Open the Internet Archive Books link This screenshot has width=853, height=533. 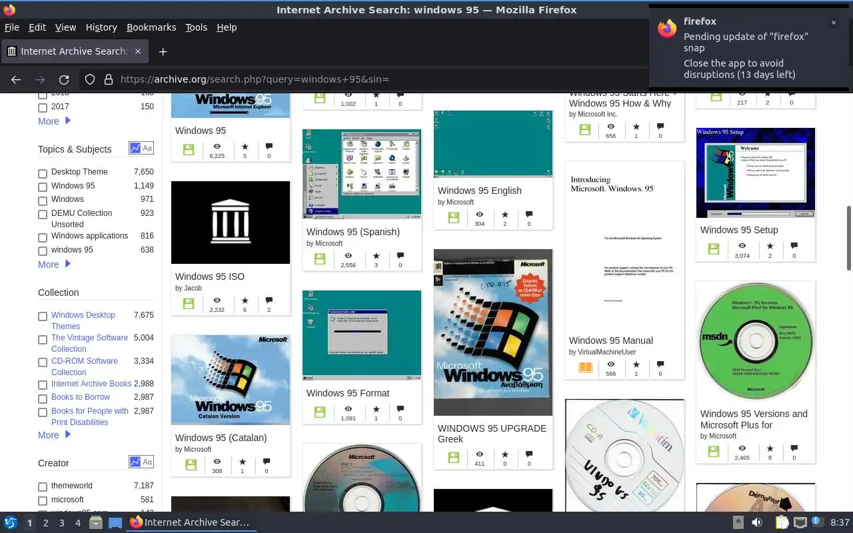(x=91, y=384)
